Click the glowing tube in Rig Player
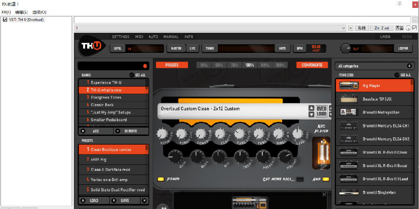The image size is (419, 209). (x=321, y=153)
